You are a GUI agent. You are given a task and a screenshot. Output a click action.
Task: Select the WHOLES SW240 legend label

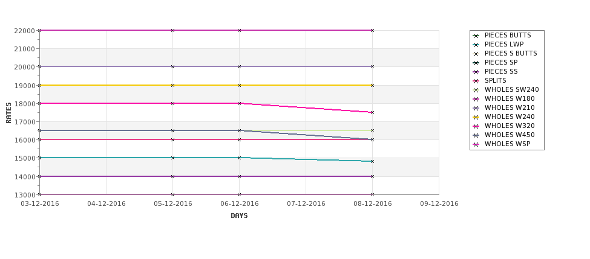[512, 90]
